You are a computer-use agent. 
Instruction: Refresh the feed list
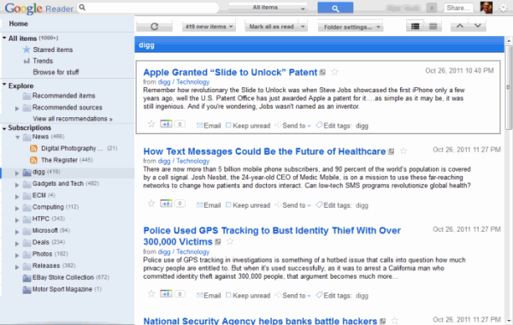pos(155,27)
